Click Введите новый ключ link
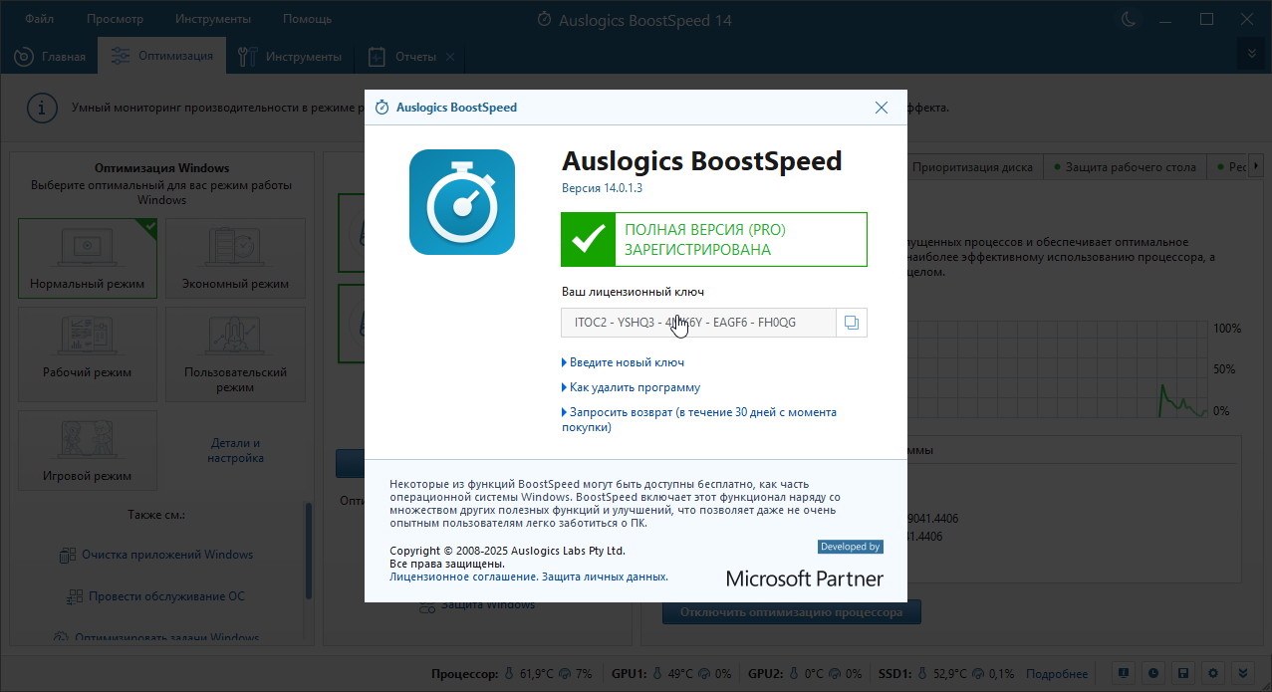The width and height of the screenshot is (1272, 692). tap(627, 362)
